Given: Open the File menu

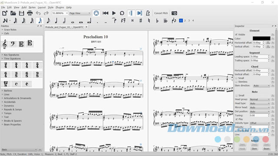Looking at the screenshot, I should 3,7.
